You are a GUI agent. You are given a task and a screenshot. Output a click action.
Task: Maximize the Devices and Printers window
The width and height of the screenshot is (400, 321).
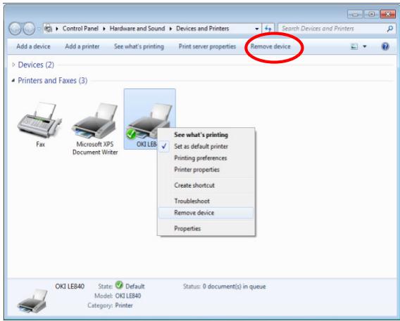pyautogui.click(x=371, y=14)
